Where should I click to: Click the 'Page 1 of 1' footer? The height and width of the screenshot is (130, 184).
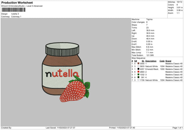[x=178, y=128]
